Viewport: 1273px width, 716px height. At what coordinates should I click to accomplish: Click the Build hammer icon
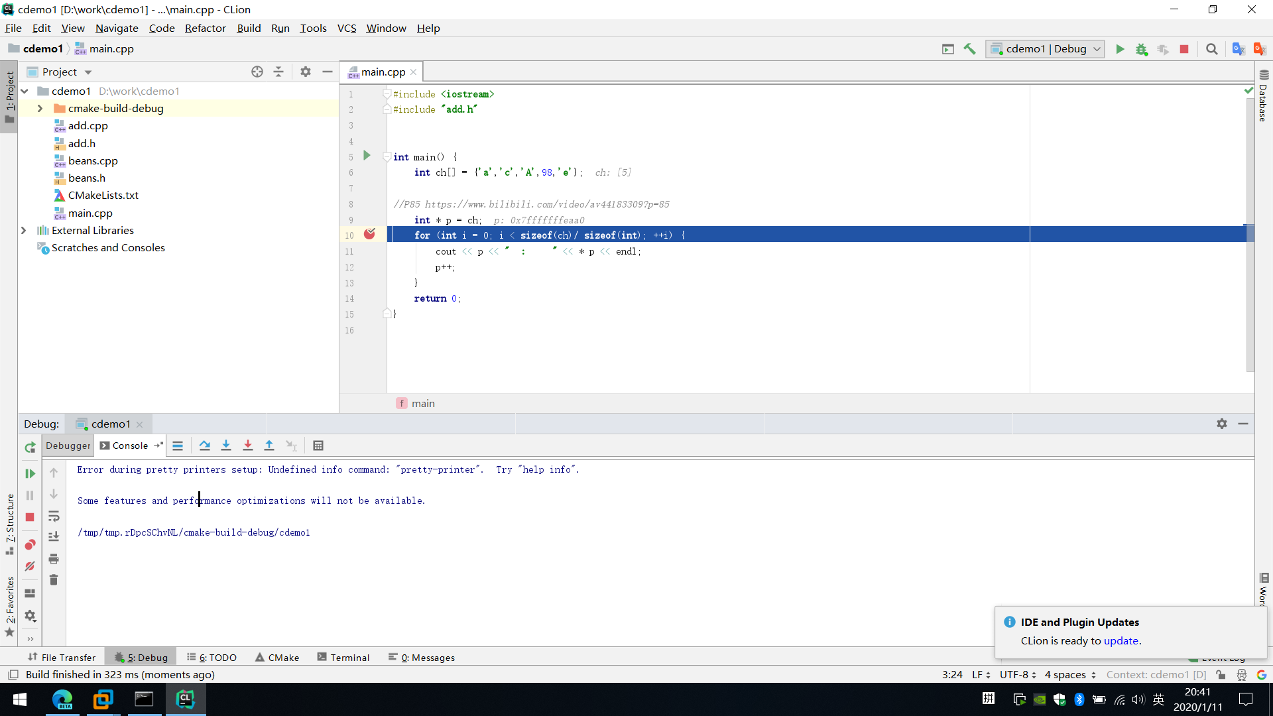coord(969,49)
